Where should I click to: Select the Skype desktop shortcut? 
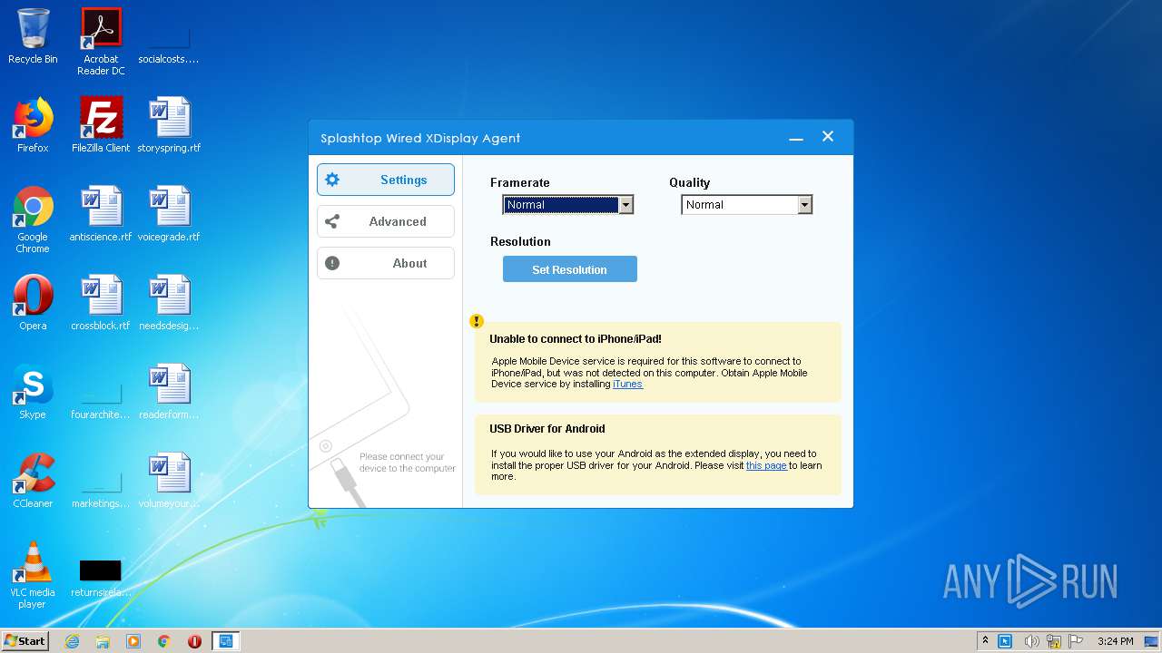point(33,392)
